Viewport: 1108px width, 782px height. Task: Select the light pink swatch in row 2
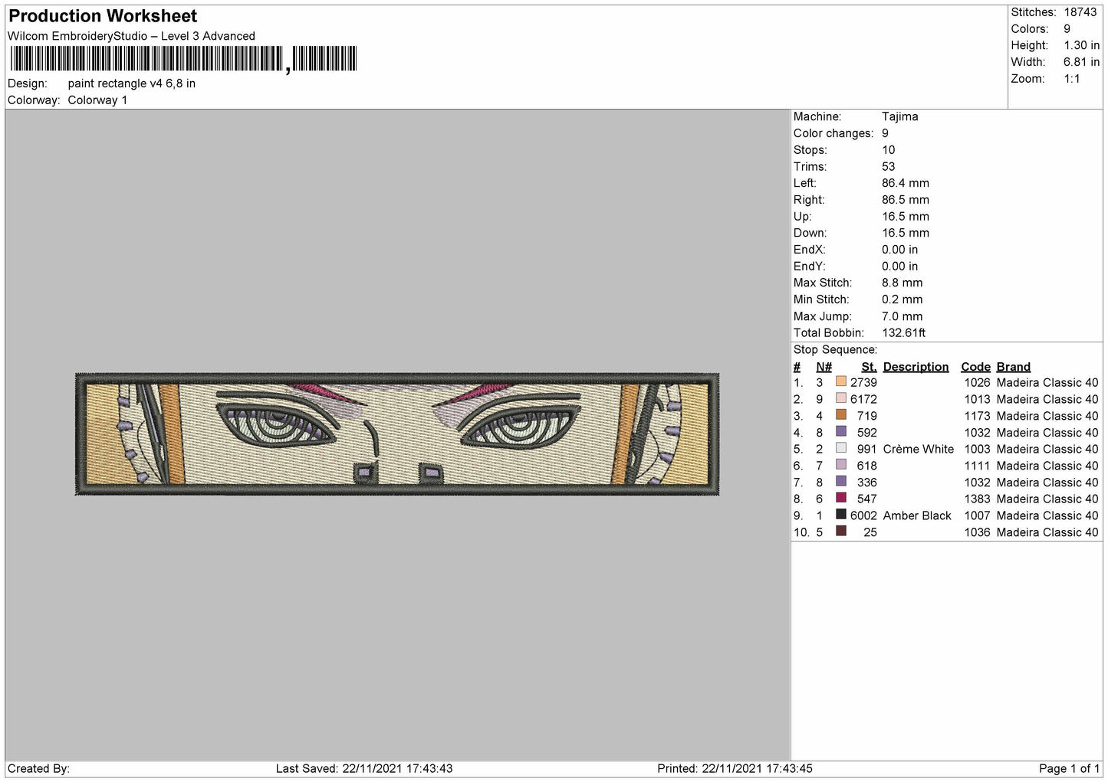click(841, 399)
